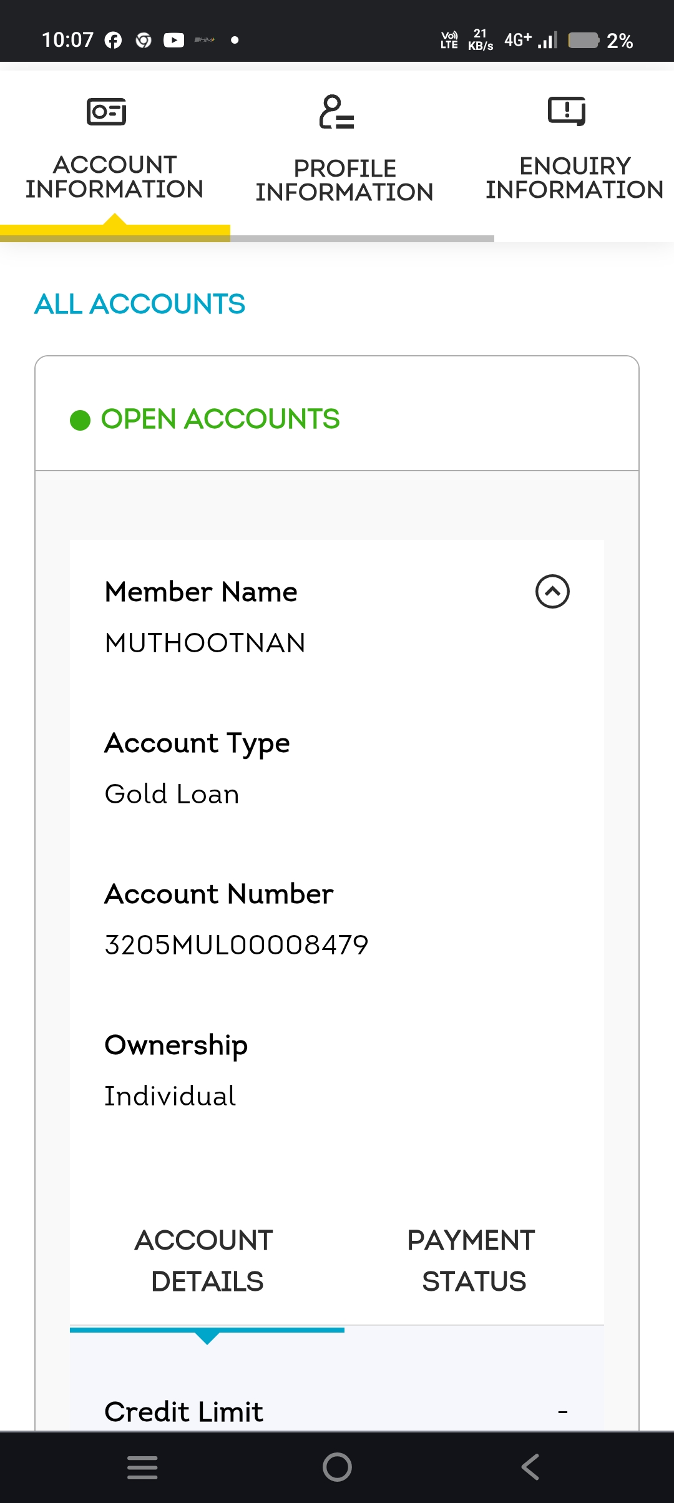Image resolution: width=674 pixels, height=1503 pixels.
Task: Open the Payment Status tab
Action: point(473,1260)
